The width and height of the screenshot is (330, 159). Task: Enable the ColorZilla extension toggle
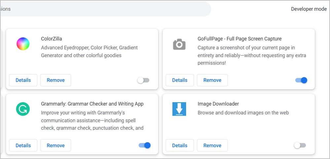tap(143, 80)
